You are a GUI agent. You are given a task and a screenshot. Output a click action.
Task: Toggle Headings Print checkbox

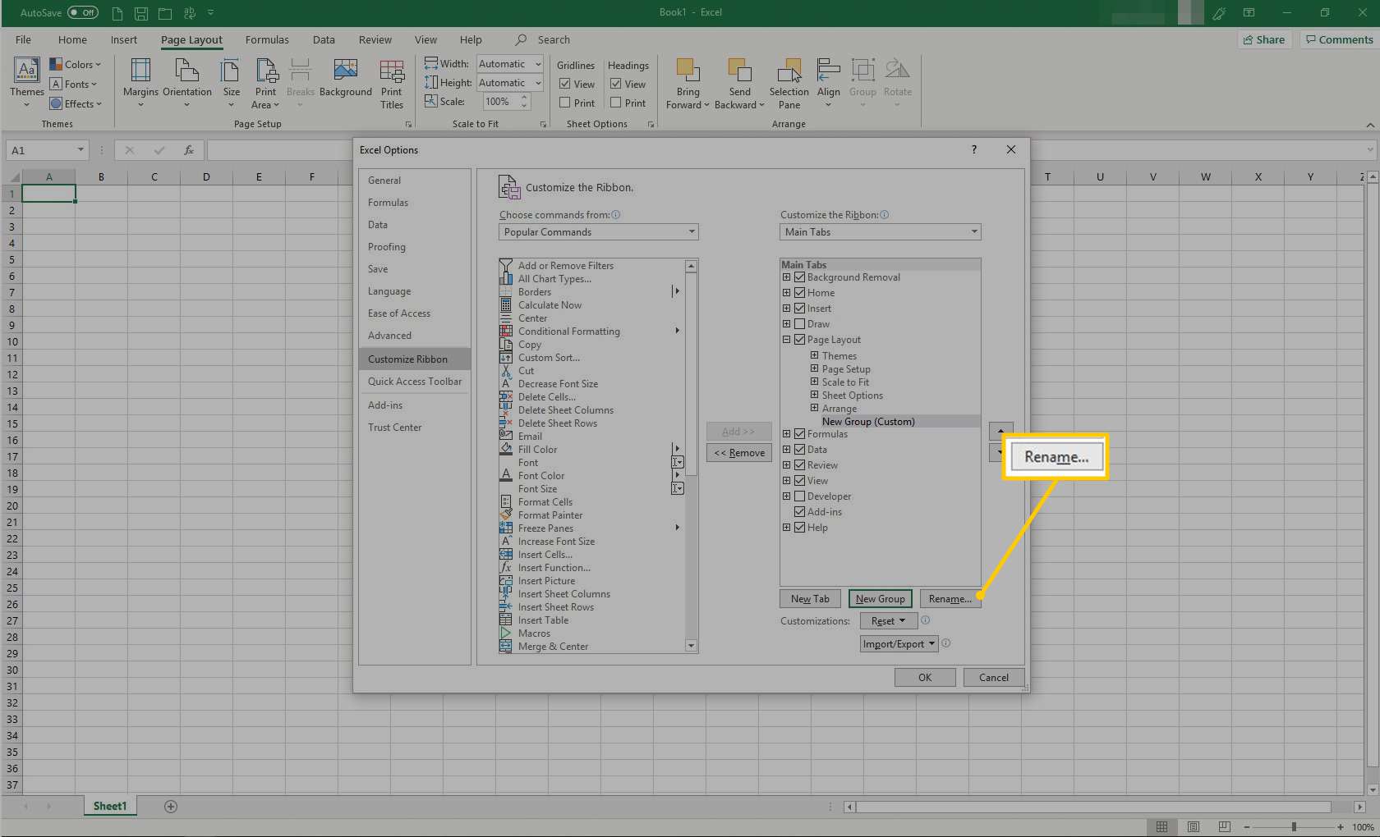[x=616, y=103]
